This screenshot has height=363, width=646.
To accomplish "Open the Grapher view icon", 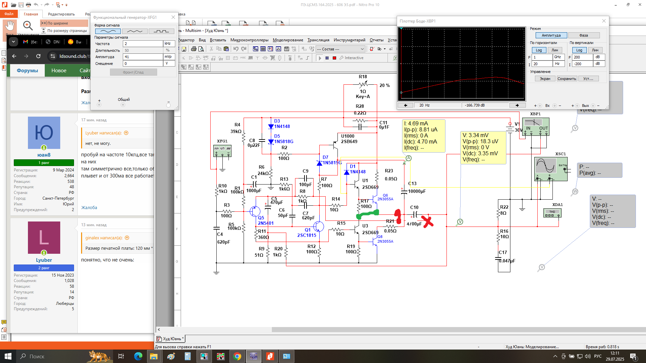I will tap(279, 49).
